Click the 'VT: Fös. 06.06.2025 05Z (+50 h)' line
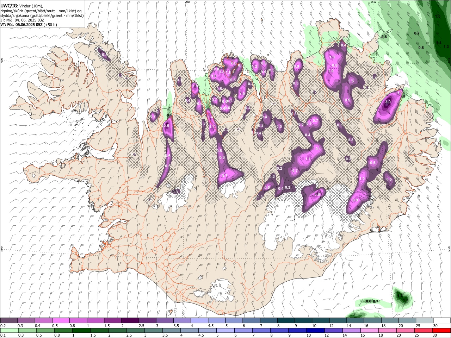451x338 pixels. (29, 25)
